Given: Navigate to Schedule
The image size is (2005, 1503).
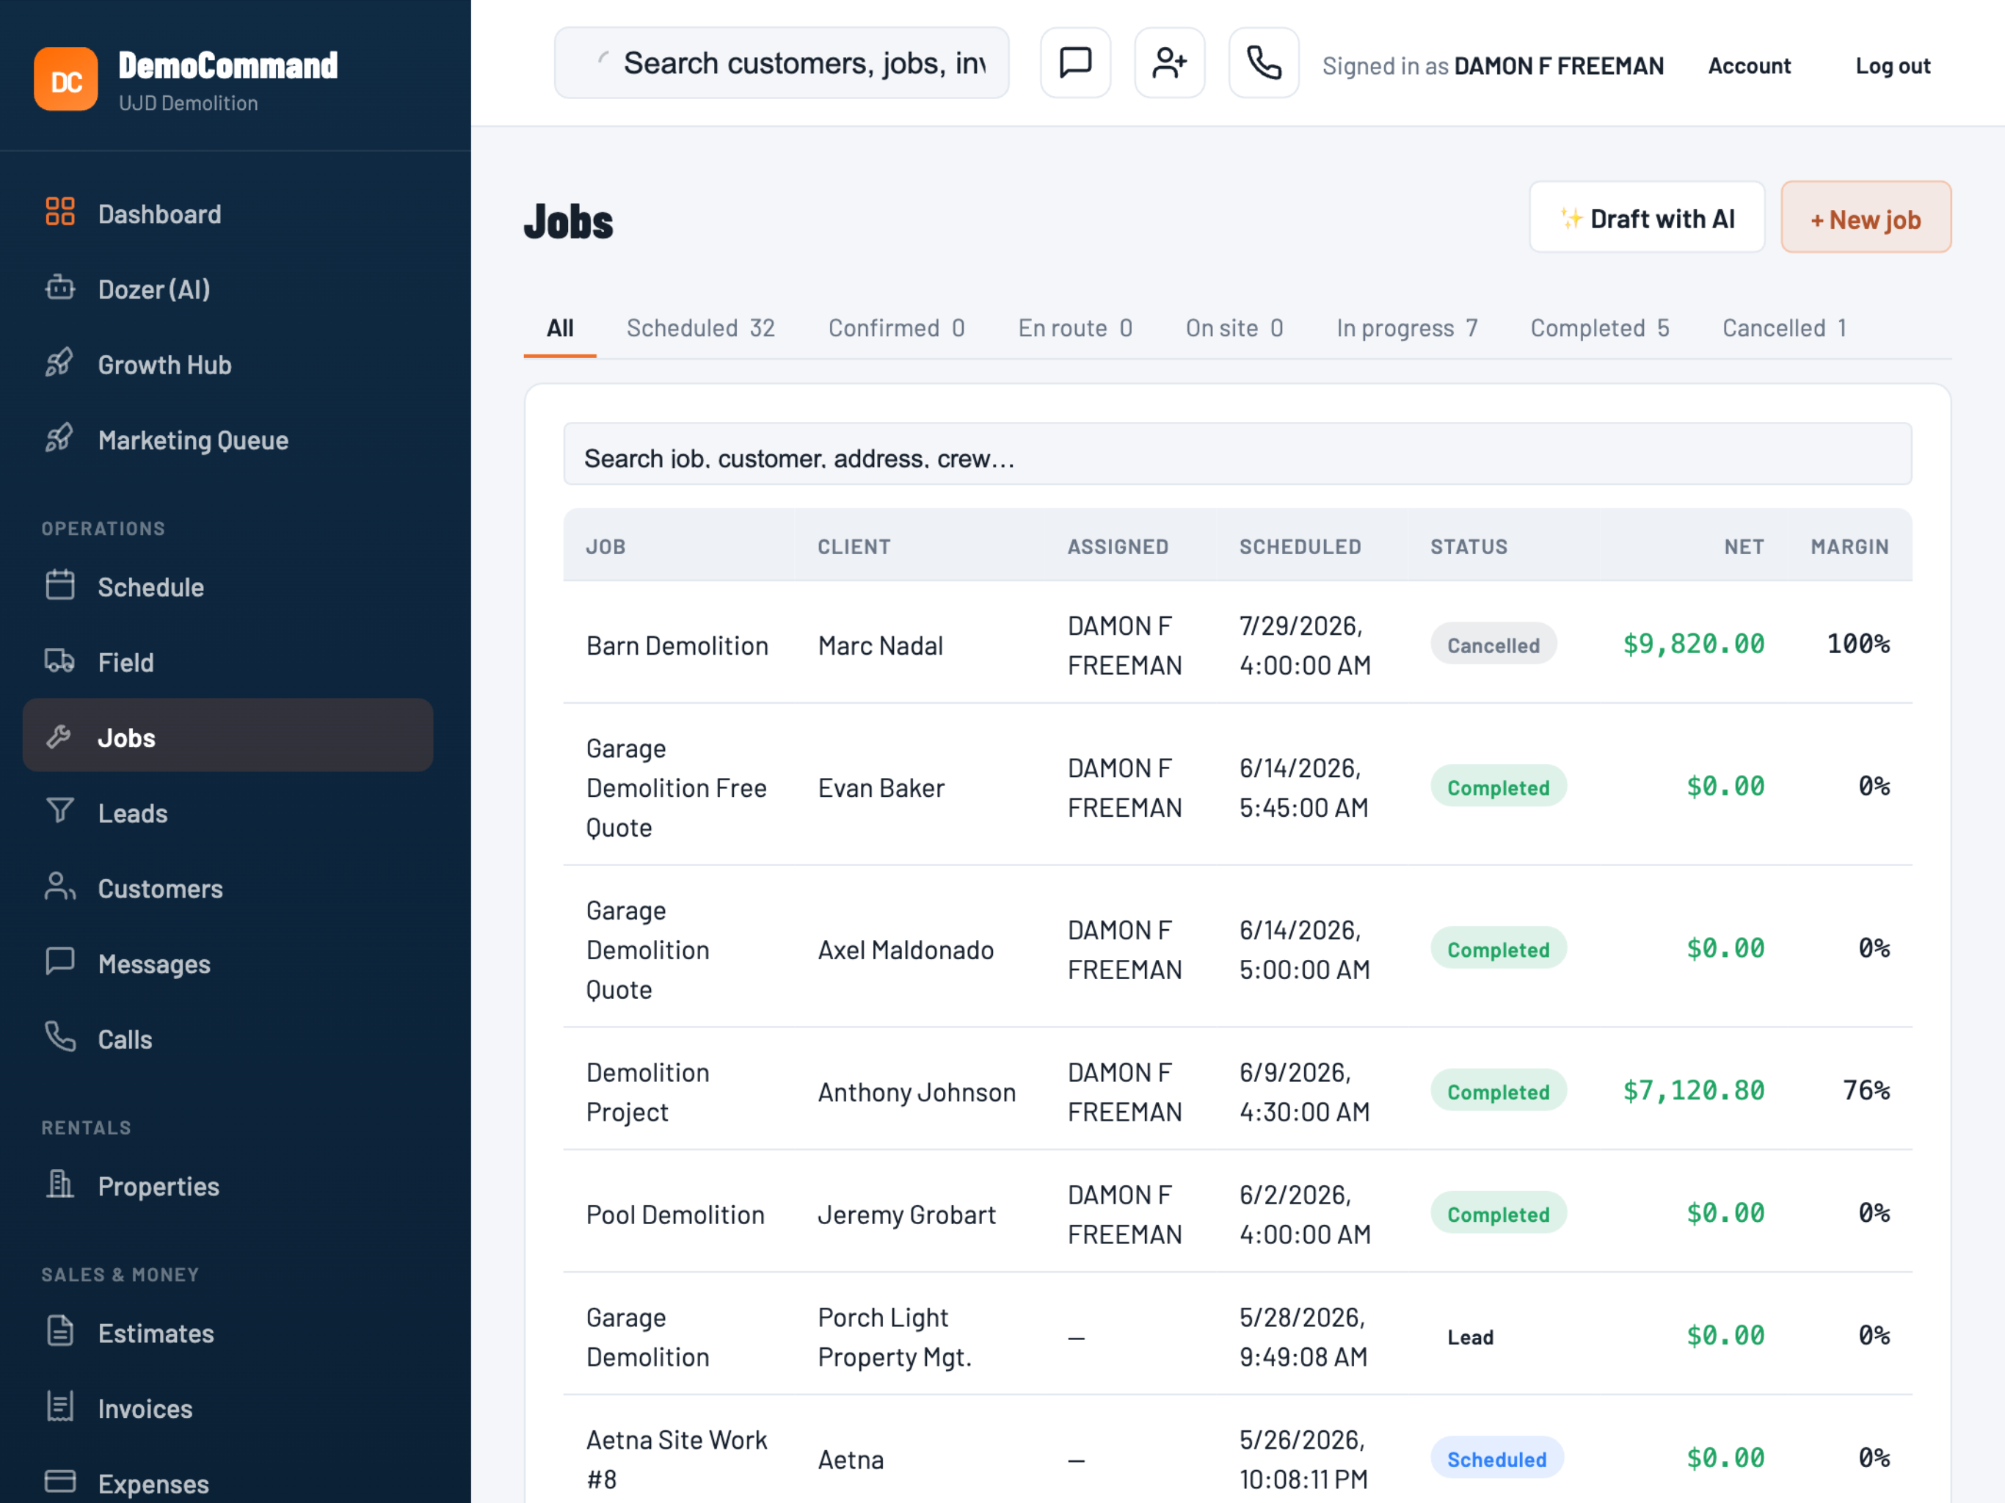Looking at the screenshot, I should (228, 586).
